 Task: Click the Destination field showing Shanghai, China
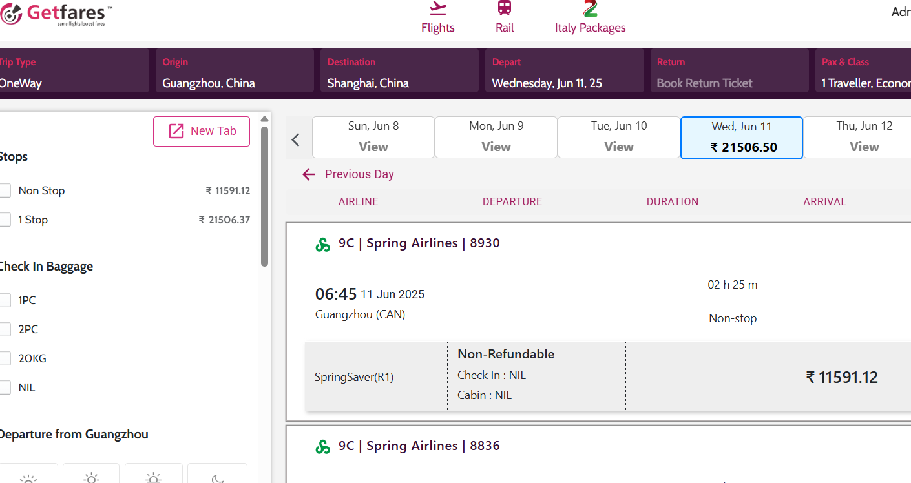399,71
